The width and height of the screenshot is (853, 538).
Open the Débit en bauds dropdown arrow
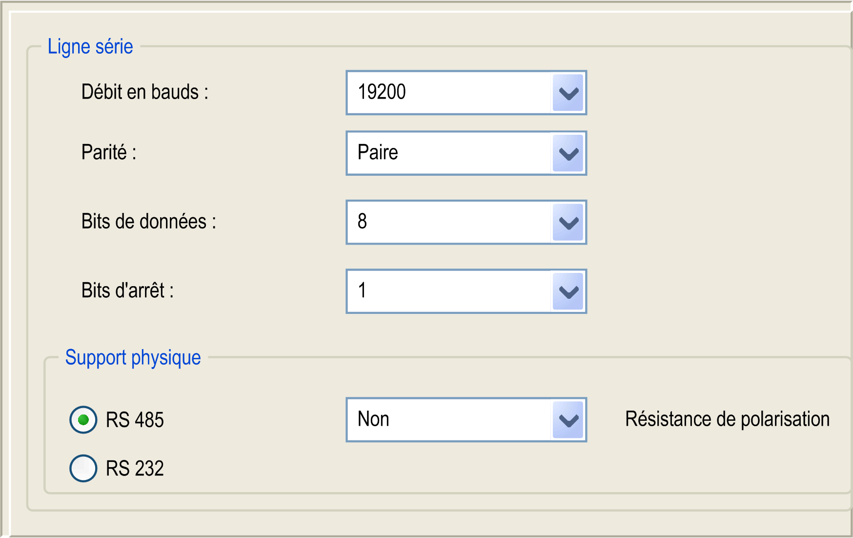[568, 93]
